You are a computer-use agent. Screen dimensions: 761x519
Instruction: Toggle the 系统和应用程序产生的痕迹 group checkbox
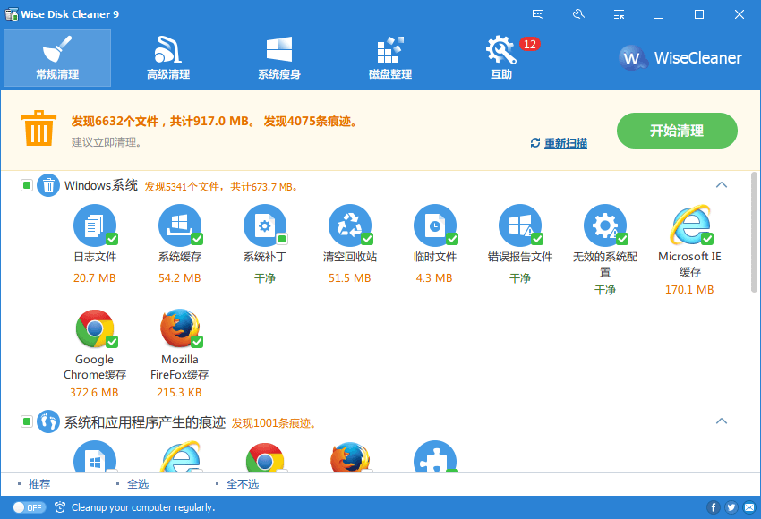27,421
